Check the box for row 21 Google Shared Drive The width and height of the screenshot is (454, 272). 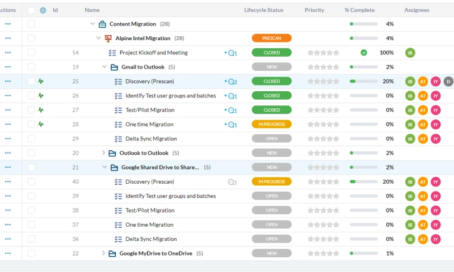coord(31,167)
